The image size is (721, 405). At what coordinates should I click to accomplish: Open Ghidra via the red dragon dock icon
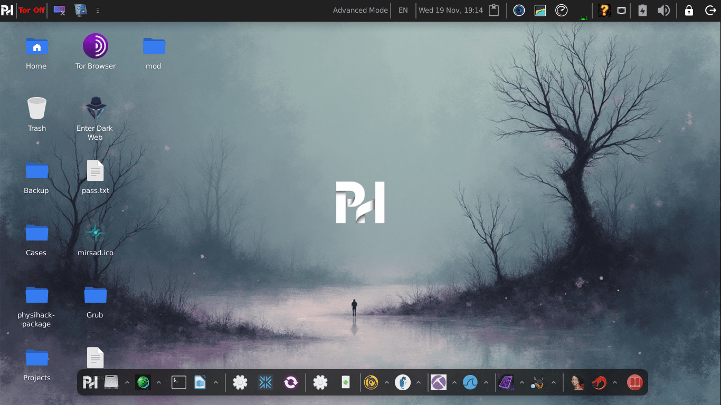click(x=599, y=382)
